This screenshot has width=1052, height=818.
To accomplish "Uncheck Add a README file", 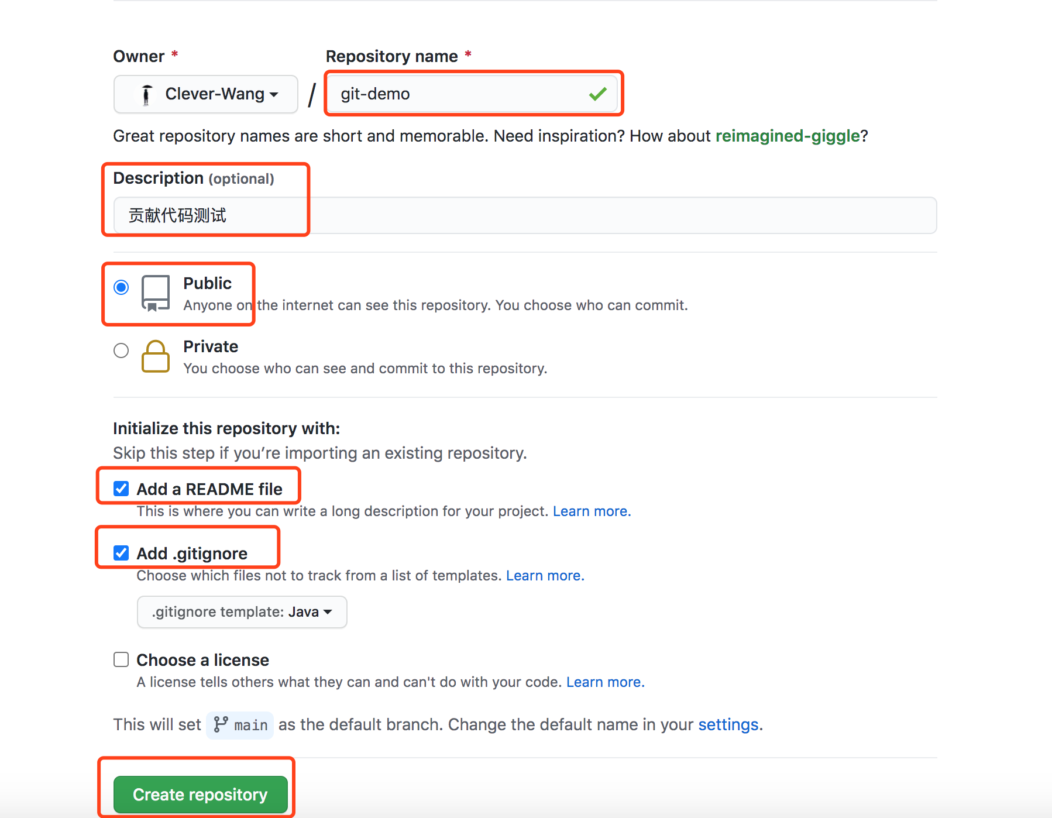I will 121,488.
